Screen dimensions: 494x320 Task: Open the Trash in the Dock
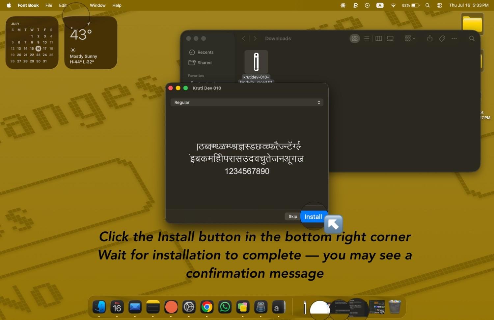395,307
